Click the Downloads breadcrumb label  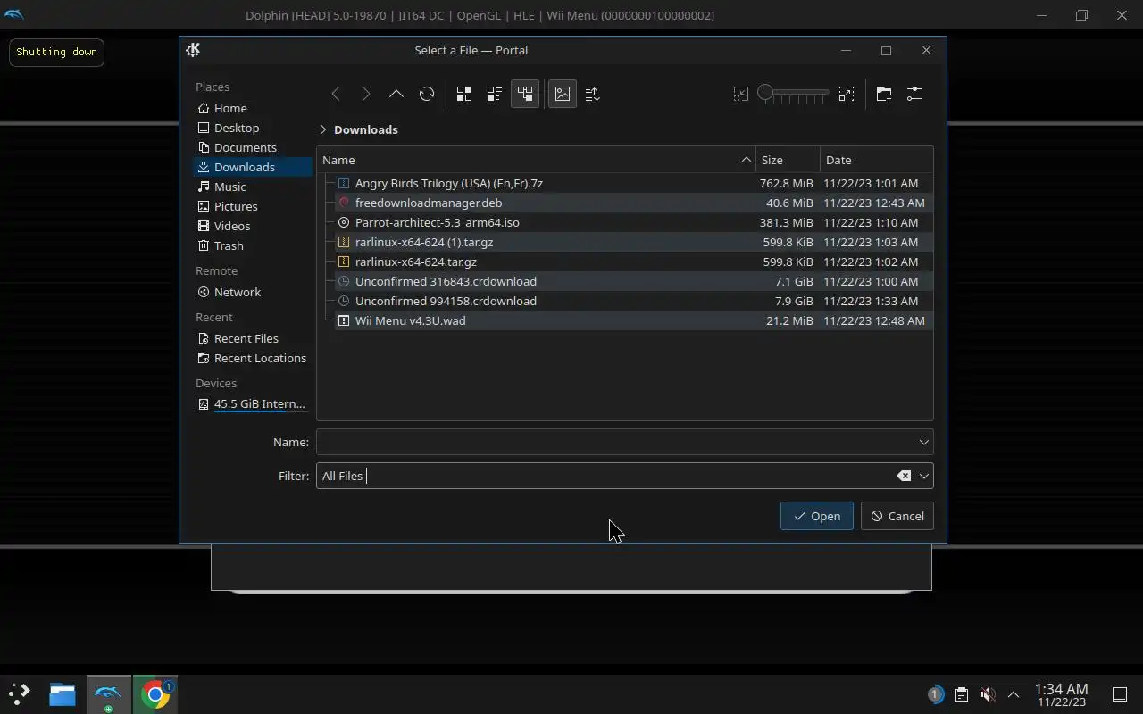pyautogui.click(x=366, y=129)
